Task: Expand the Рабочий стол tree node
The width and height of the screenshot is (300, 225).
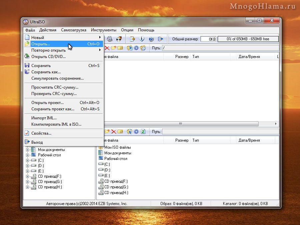Action: [28, 155]
